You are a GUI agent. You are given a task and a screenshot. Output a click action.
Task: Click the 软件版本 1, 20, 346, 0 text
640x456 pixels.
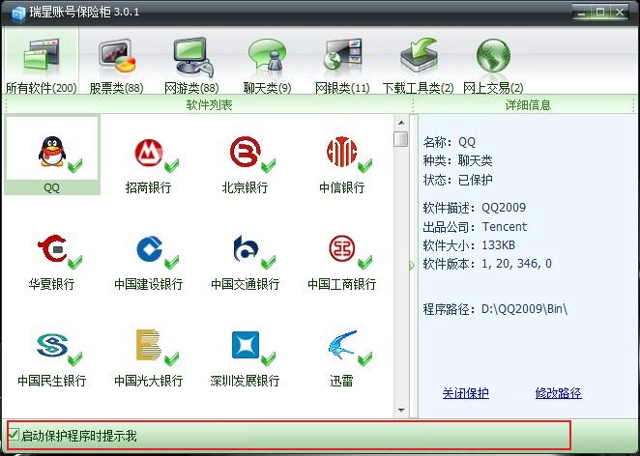click(x=487, y=264)
